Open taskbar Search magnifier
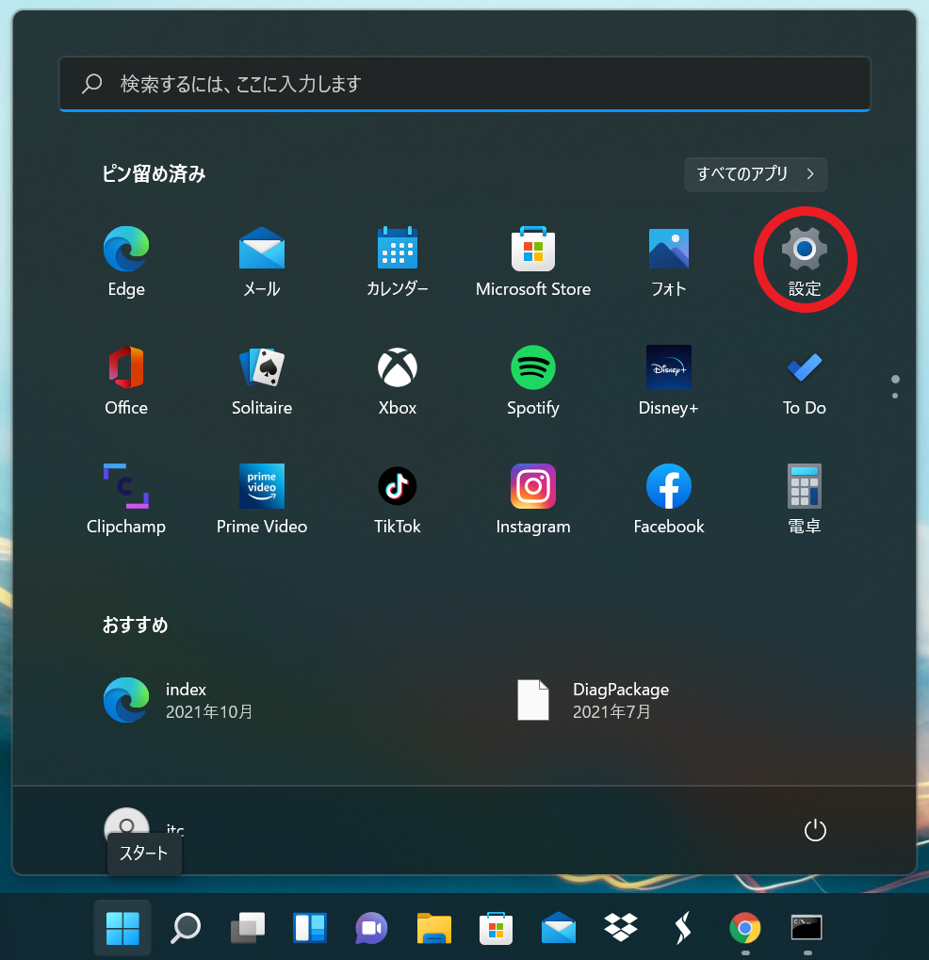The image size is (929, 960). click(185, 928)
